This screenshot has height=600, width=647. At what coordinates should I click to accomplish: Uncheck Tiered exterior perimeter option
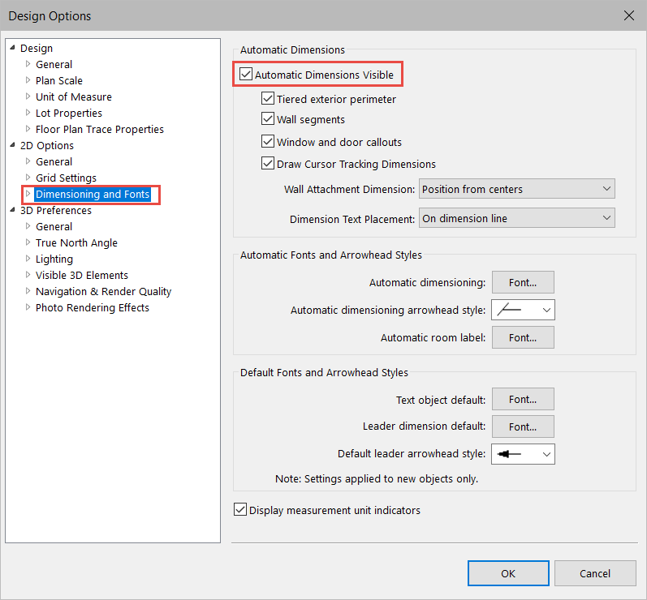(x=268, y=99)
